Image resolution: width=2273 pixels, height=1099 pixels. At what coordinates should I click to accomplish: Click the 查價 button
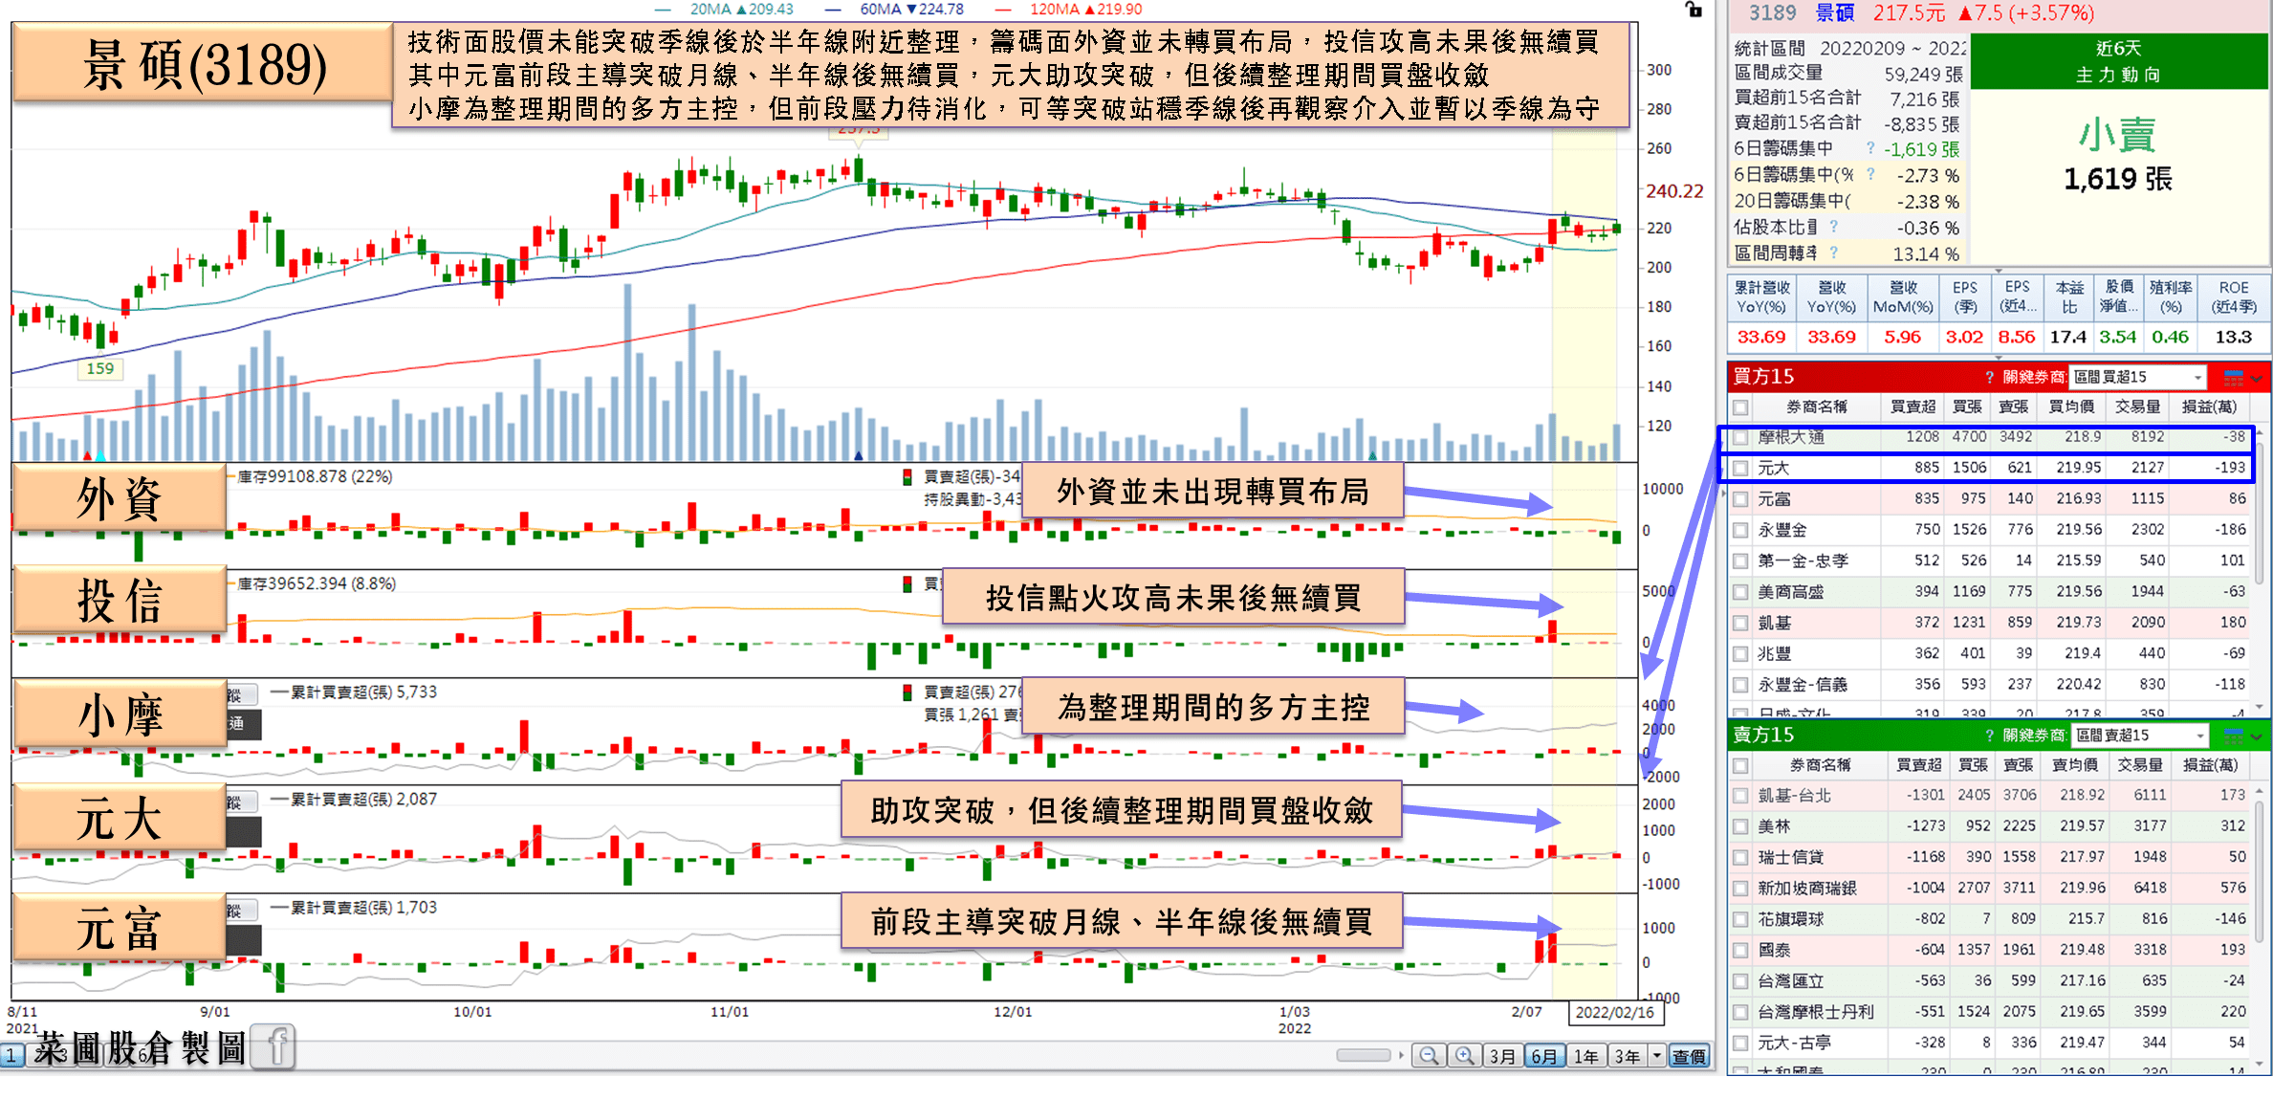[x=1689, y=1056]
